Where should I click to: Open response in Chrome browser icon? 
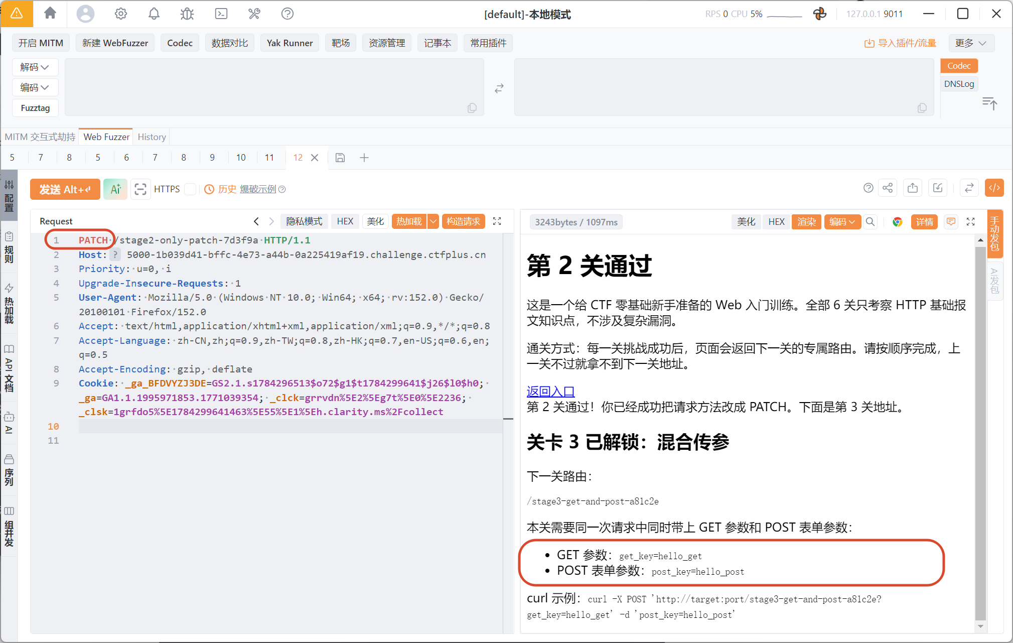tap(898, 222)
